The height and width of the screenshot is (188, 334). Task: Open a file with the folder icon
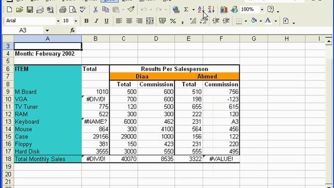pyautogui.click(x=20, y=9)
